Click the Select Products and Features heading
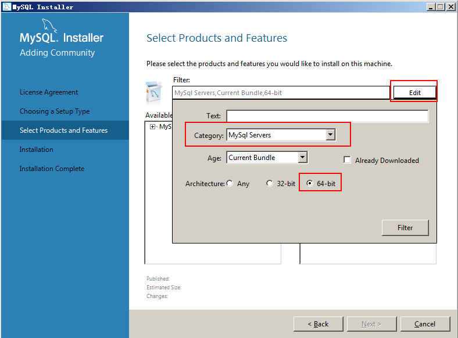This screenshot has width=458, height=338. tap(217, 38)
